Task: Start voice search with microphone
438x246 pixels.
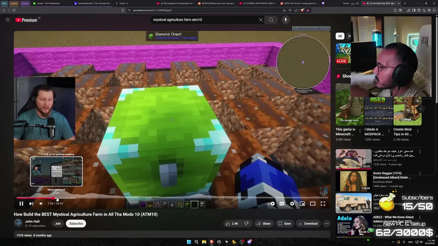Action: point(286,20)
